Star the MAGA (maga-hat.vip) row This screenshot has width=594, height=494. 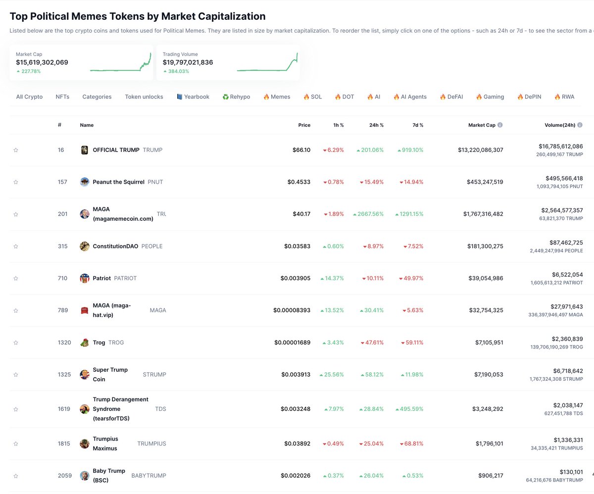coord(16,311)
